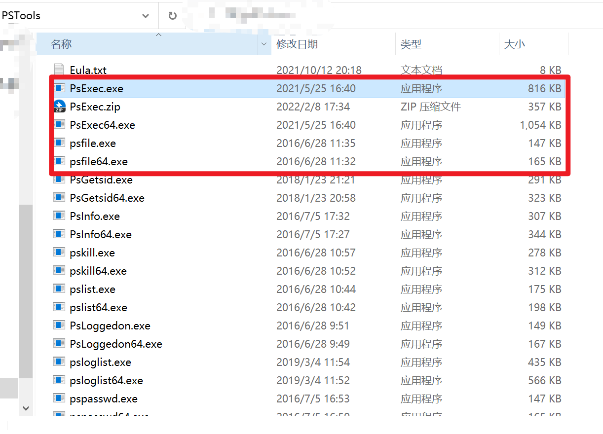Select the pskill64.exe file name
The width and height of the screenshot is (603, 434).
(98, 271)
